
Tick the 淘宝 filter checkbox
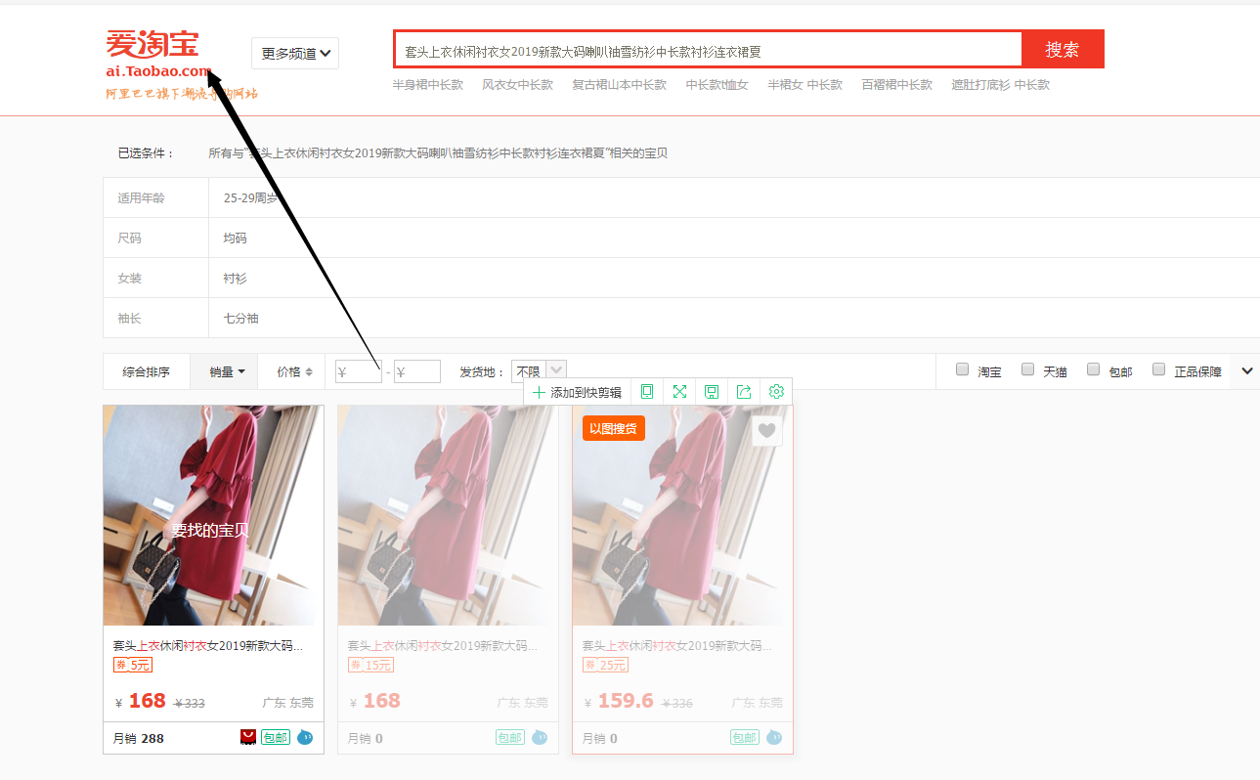[962, 369]
